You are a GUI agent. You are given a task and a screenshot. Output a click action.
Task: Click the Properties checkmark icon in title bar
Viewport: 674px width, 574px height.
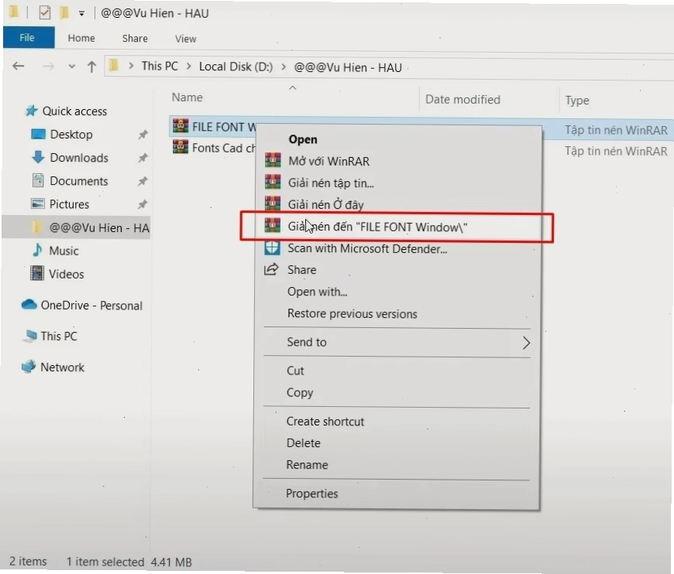click(x=45, y=13)
